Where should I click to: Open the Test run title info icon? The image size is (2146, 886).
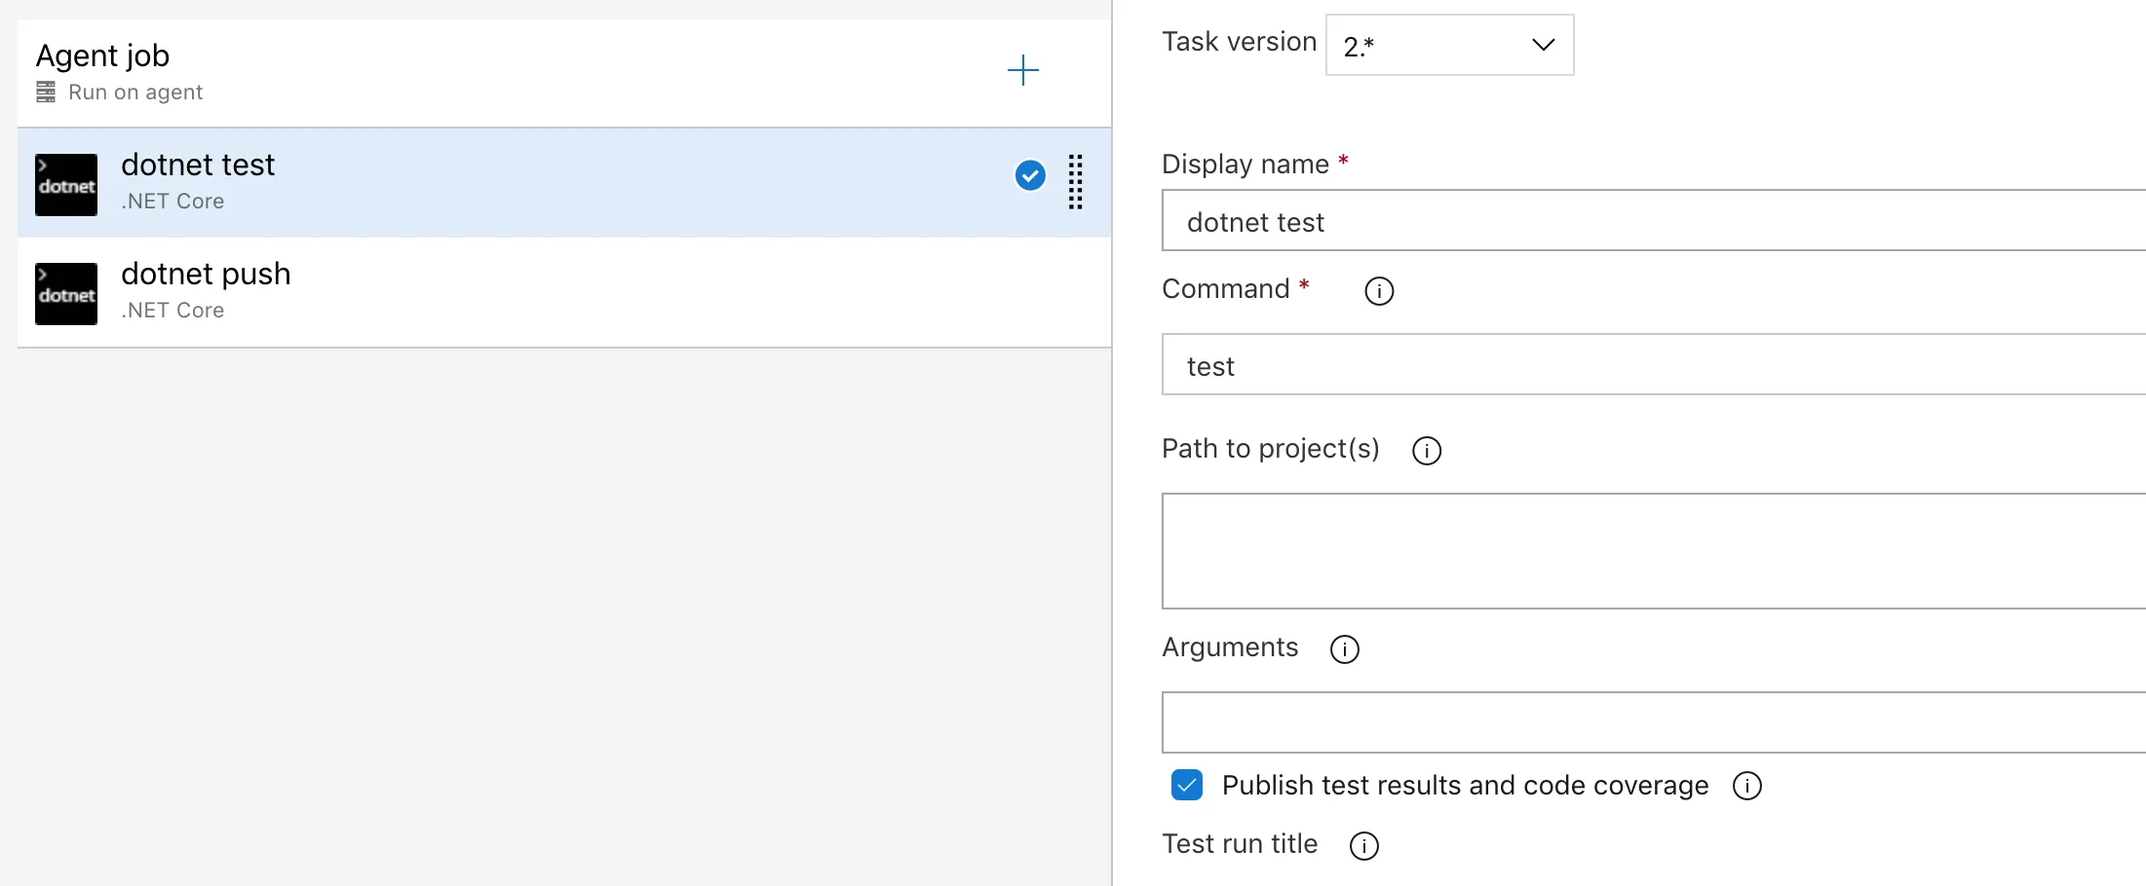[x=1364, y=846]
